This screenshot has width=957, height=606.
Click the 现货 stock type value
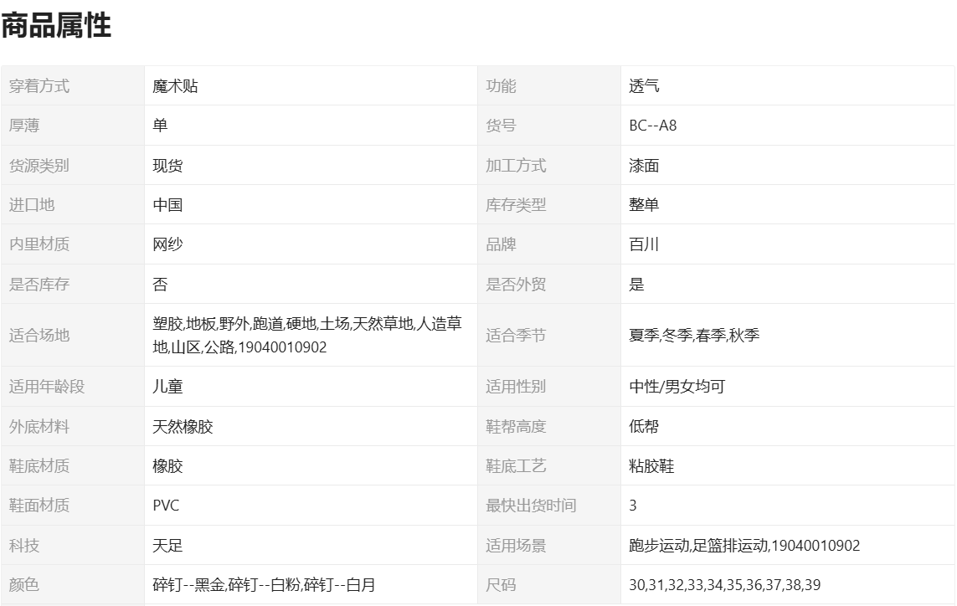point(167,166)
